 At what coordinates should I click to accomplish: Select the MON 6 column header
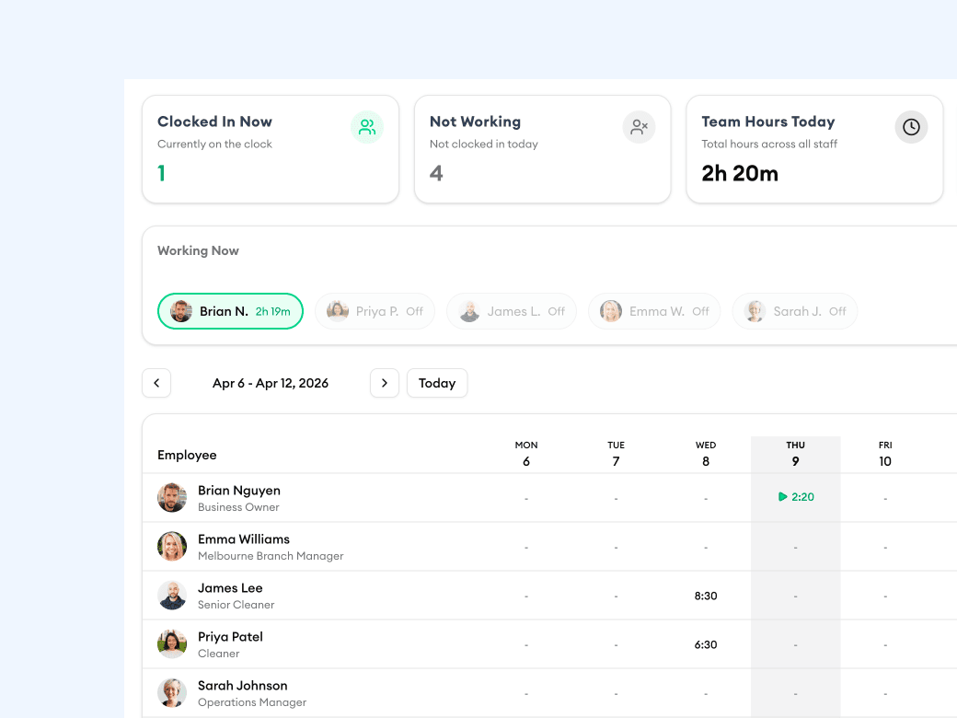tap(526, 453)
